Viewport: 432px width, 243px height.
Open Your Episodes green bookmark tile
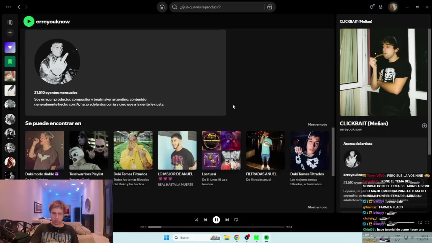pyautogui.click(x=10, y=62)
